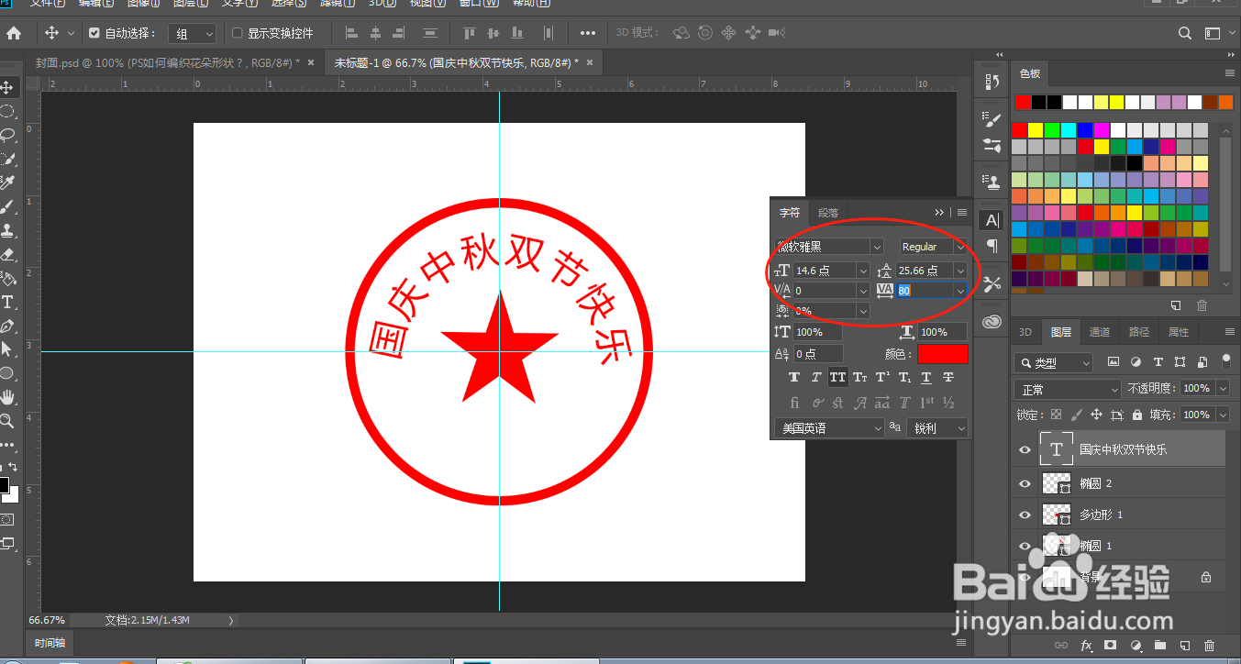
Task: Switch to the 路径 tab
Action: pyautogui.click(x=1139, y=332)
